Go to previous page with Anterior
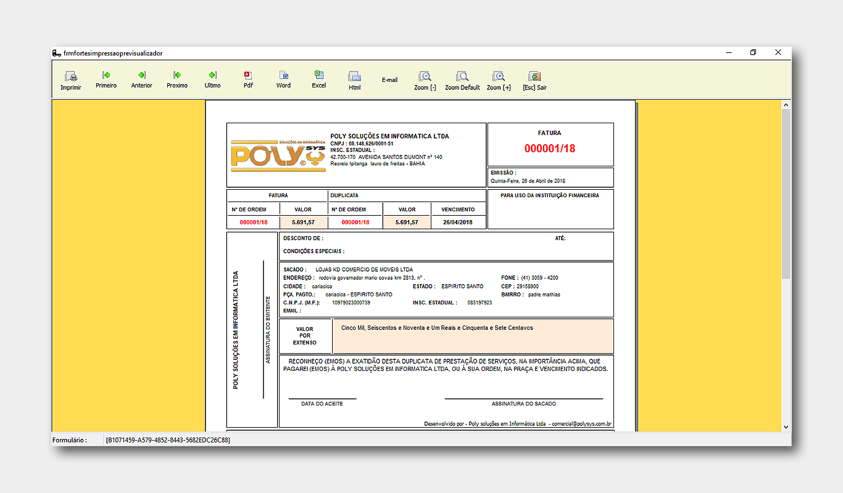This screenshot has height=493, width=843. pyautogui.click(x=141, y=80)
